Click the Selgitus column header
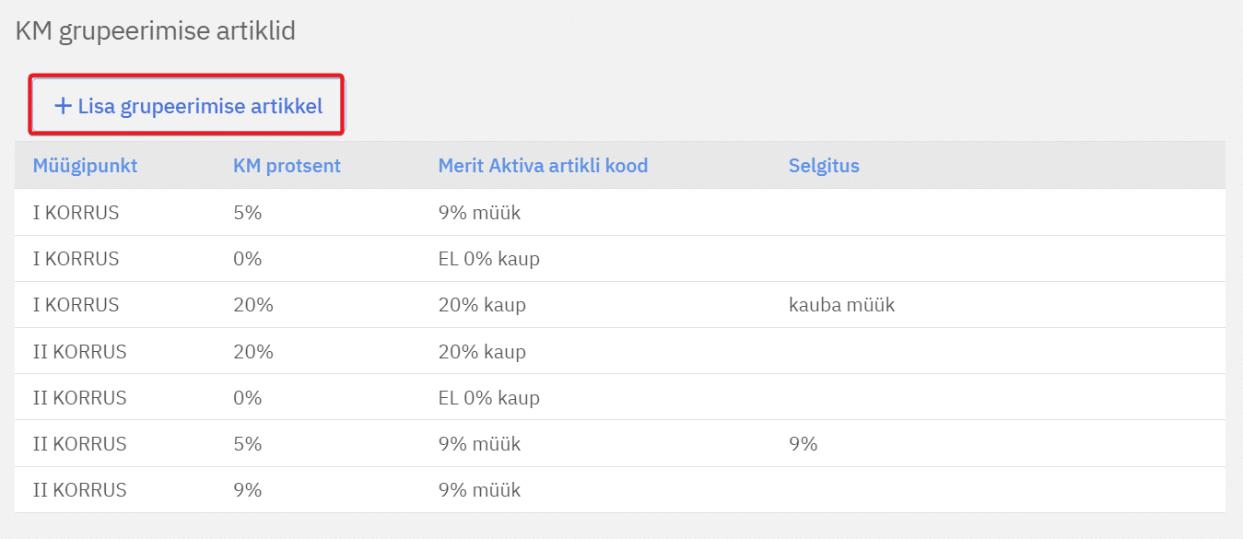Image resolution: width=1243 pixels, height=539 pixels. pos(823,166)
